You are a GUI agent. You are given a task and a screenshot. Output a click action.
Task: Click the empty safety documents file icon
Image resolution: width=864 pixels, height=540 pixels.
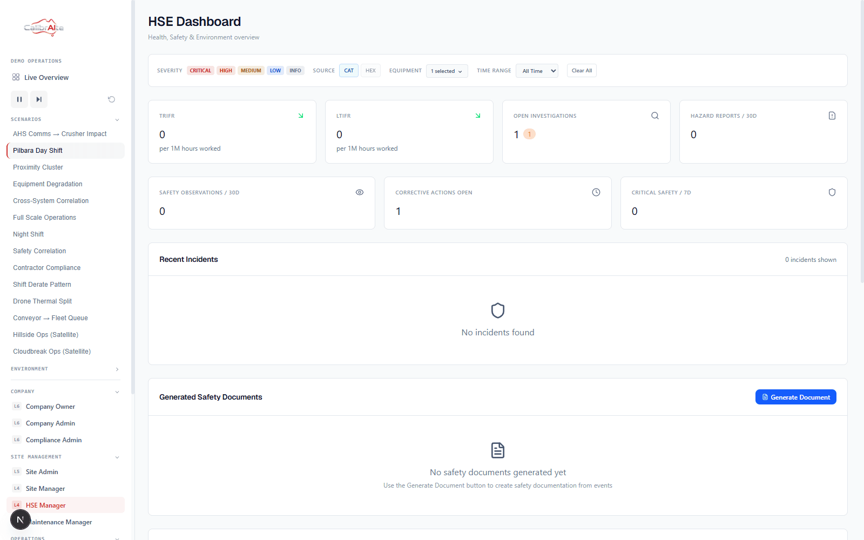pos(498,450)
